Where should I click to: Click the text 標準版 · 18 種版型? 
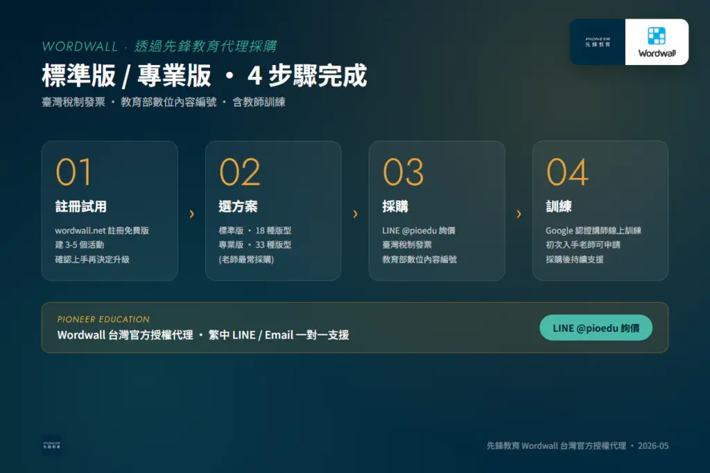pos(255,231)
